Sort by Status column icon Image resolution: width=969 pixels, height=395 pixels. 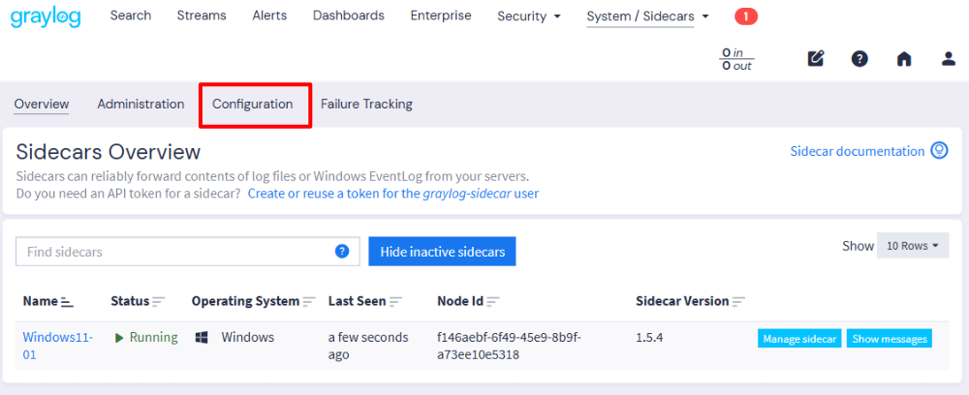point(159,302)
